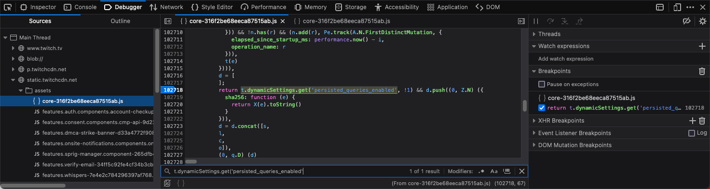Viewport: 710px width, 189px height.
Task: Toggle whole word search modifier
Action: 507,171
